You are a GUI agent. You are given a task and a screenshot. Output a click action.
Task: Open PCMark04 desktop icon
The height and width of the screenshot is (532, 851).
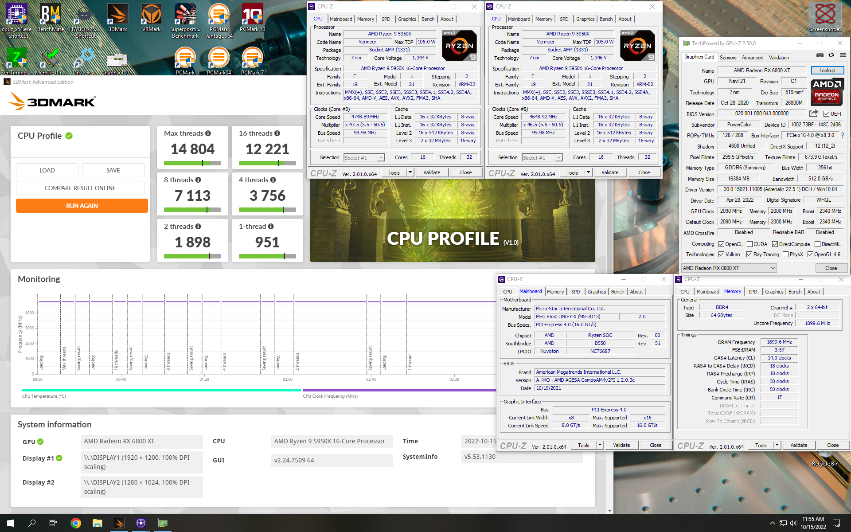point(219,61)
